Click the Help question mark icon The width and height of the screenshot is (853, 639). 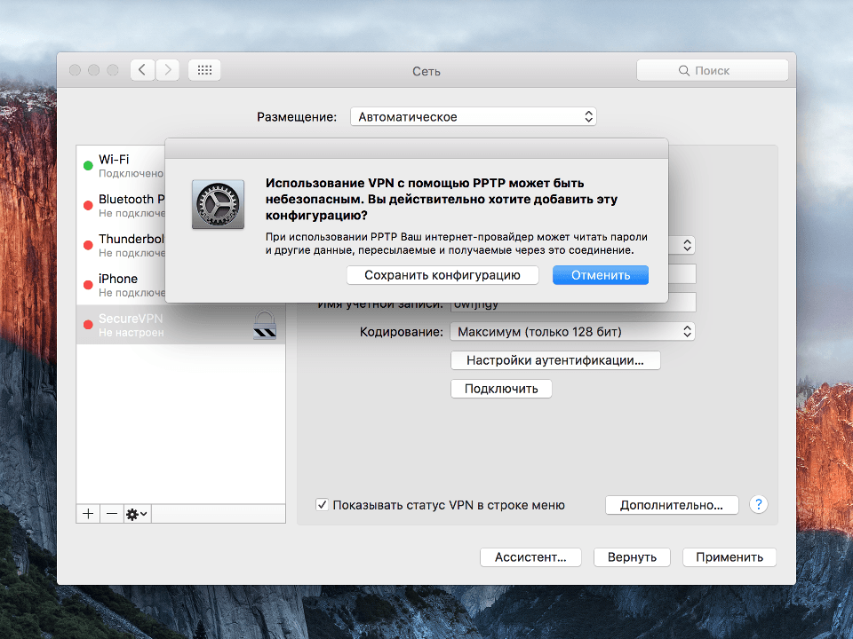click(758, 504)
